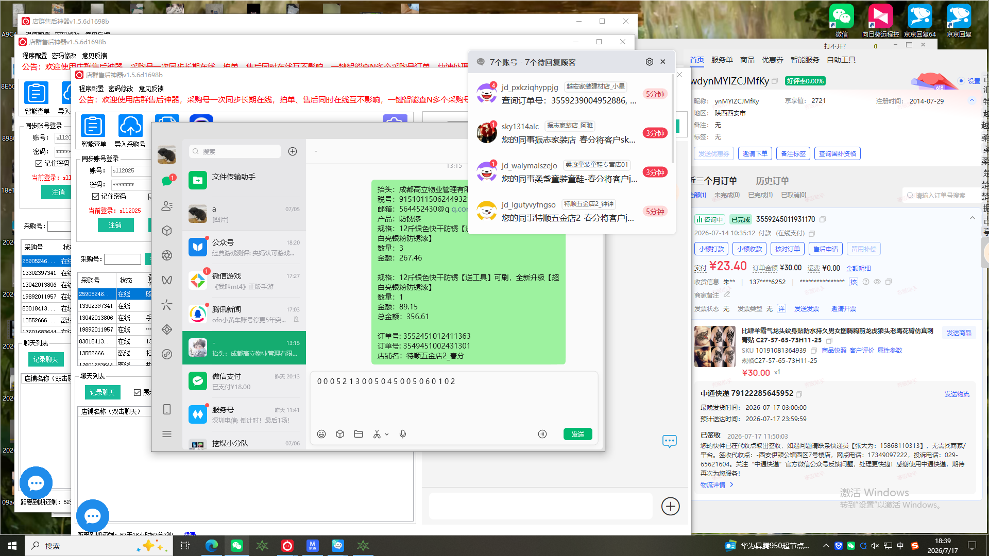Click the 邀请下单 button
Image resolution: width=989 pixels, height=556 pixels.
tap(755, 153)
